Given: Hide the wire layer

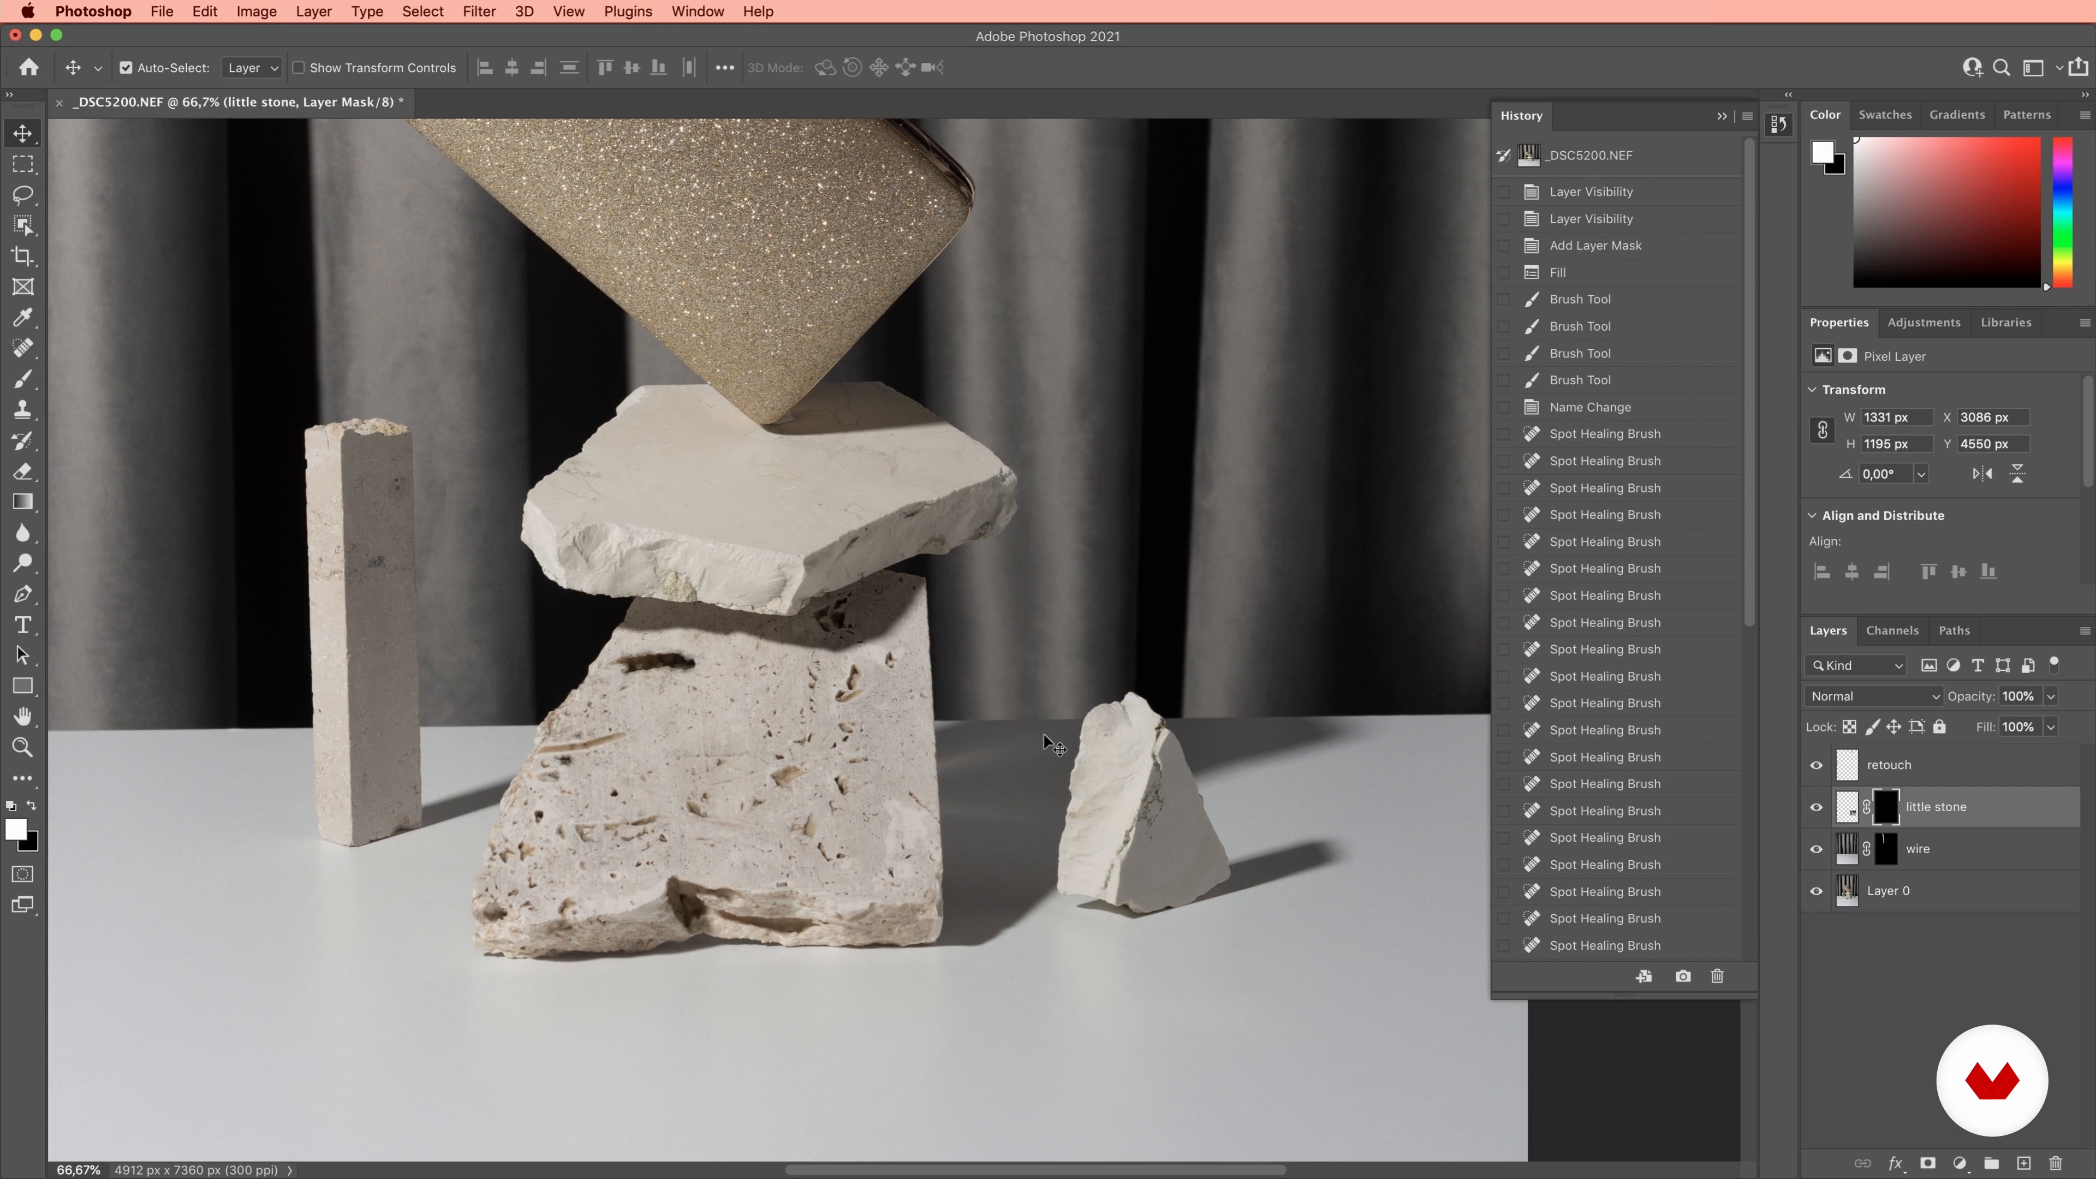Looking at the screenshot, I should [1816, 849].
